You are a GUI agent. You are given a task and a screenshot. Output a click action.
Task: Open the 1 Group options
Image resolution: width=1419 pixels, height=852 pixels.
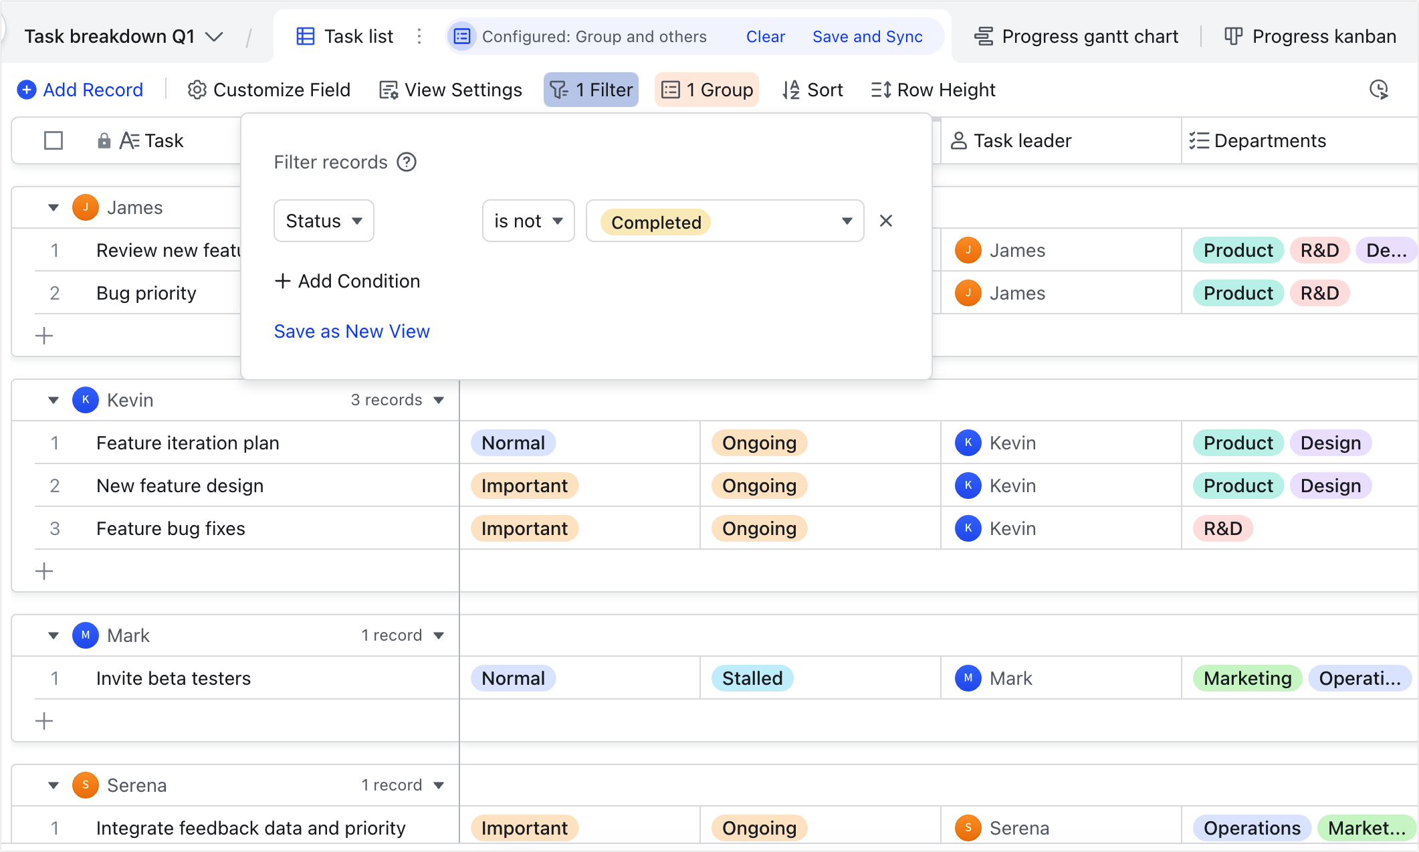pyautogui.click(x=706, y=89)
